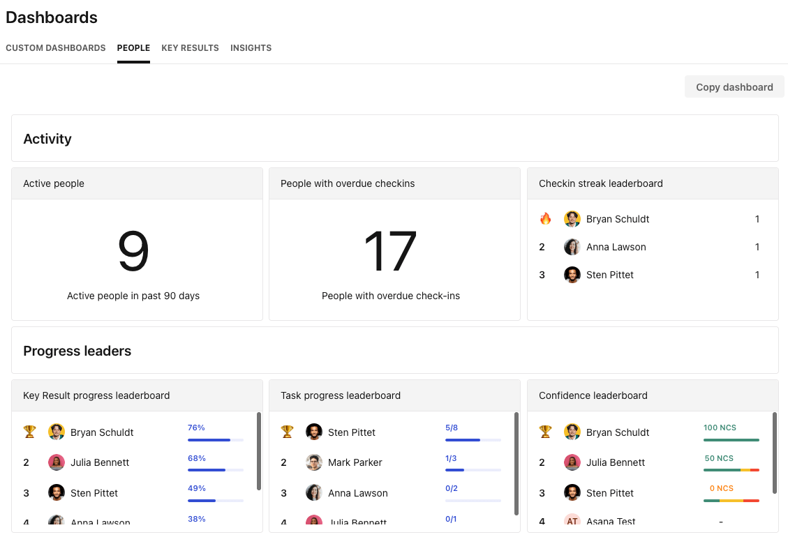This screenshot has height=537, width=788.
Task: Click Mark Parker in Task progress leaderboard
Action: click(x=355, y=462)
